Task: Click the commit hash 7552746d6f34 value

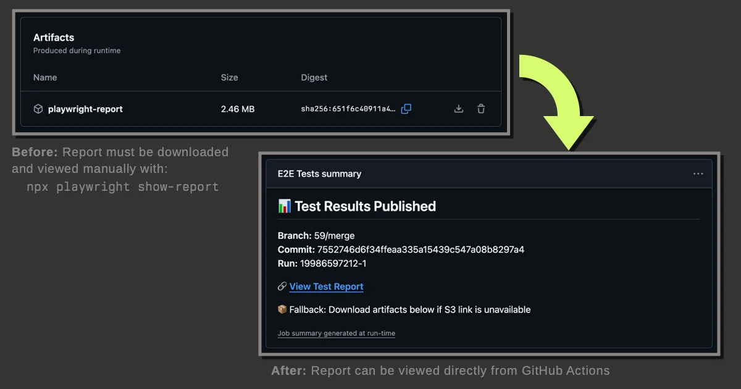Action: [x=420, y=249]
